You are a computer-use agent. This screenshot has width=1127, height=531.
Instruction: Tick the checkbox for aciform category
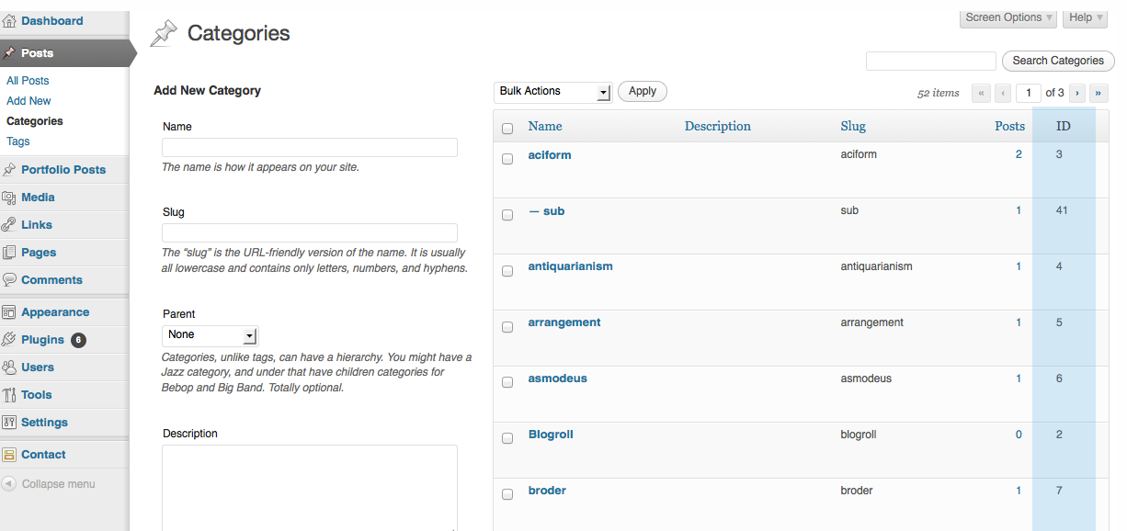(507, 159)
